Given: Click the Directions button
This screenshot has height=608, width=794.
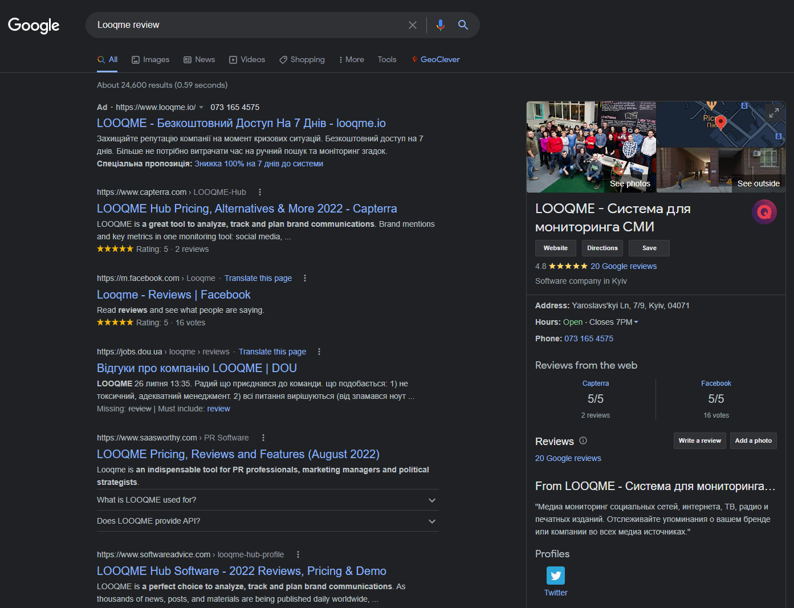Looking at the screenshot, I should coord(602,248).
